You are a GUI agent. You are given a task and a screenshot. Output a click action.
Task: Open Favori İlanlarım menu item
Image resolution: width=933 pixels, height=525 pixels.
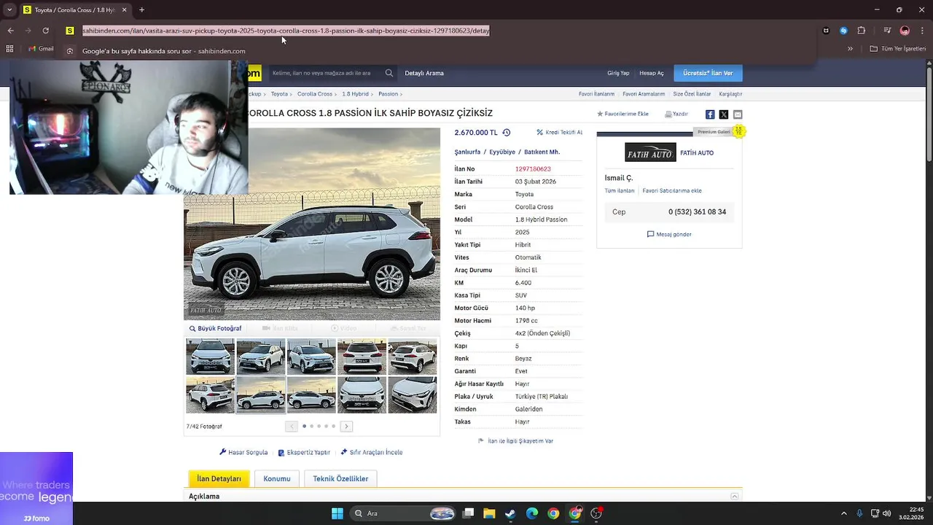(596, 94)
